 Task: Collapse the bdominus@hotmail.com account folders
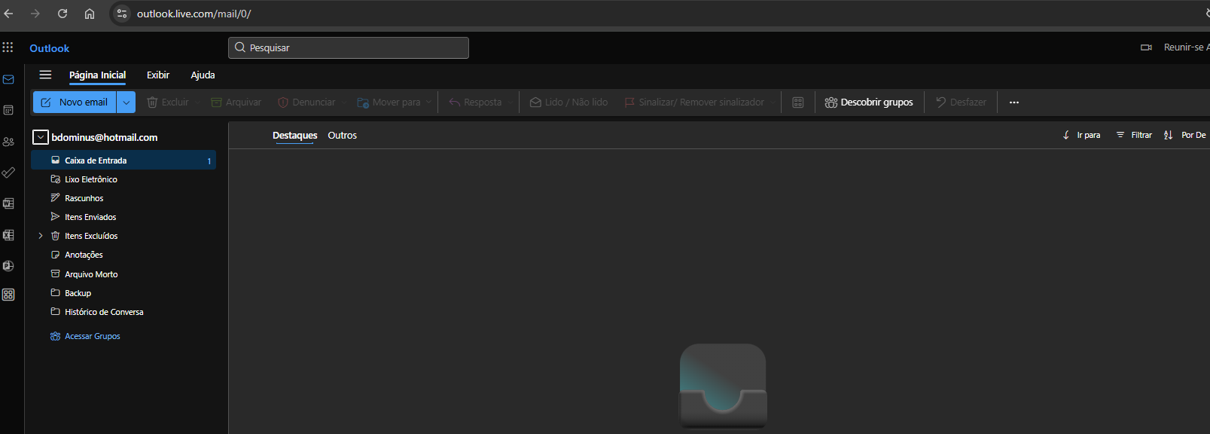[x=41, y=137]
